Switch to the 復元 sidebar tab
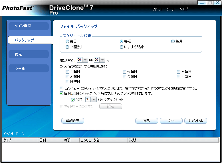The image size is (222, 163). coord(29,54)
